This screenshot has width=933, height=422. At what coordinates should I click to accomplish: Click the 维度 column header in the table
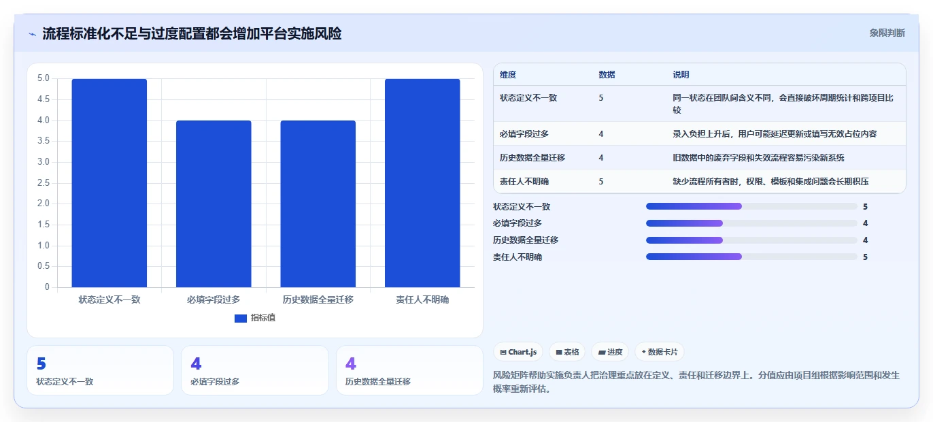508,75
